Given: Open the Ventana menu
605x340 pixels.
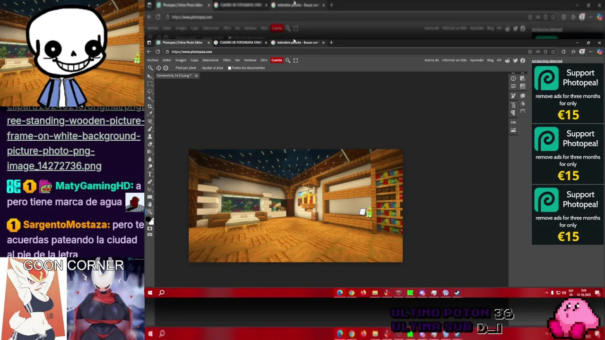Looking at the screenshot, I should click(x=250, y=60).
